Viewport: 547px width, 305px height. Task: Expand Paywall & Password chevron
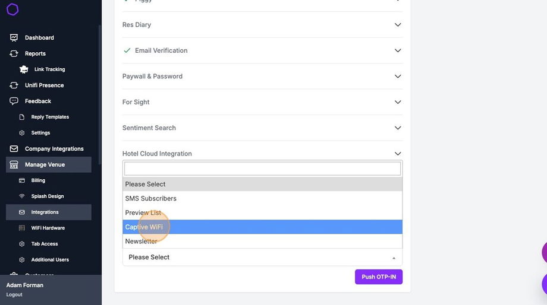(x=398, y=77)
